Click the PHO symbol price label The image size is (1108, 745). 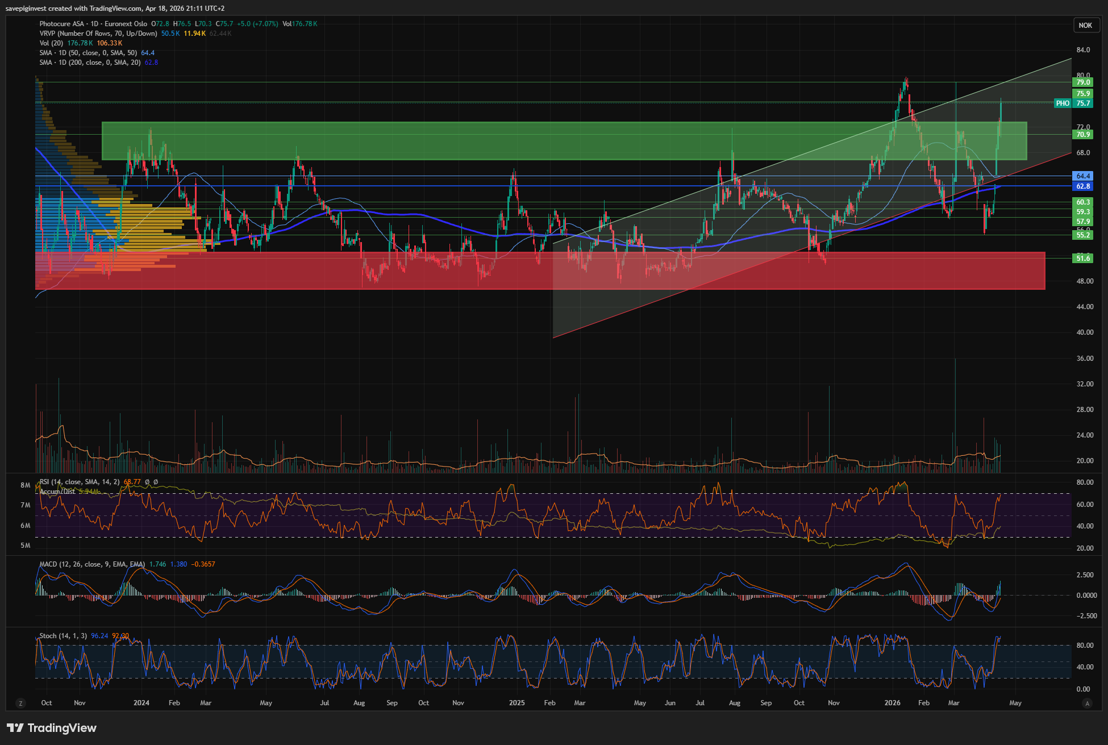pos(1063,103)
